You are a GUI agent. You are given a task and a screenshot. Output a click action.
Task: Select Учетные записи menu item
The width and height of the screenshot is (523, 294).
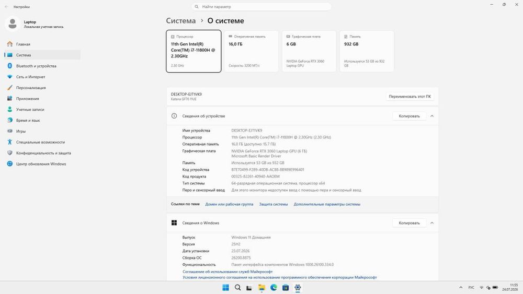pos(42,109)
